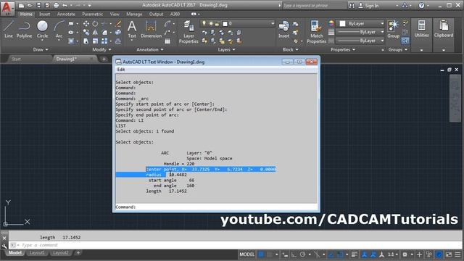
Task: Click Sign In button
Action: coord(369,6)
